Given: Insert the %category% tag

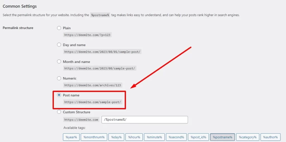Looking at the screenshot, I should [x=248, y=137].
